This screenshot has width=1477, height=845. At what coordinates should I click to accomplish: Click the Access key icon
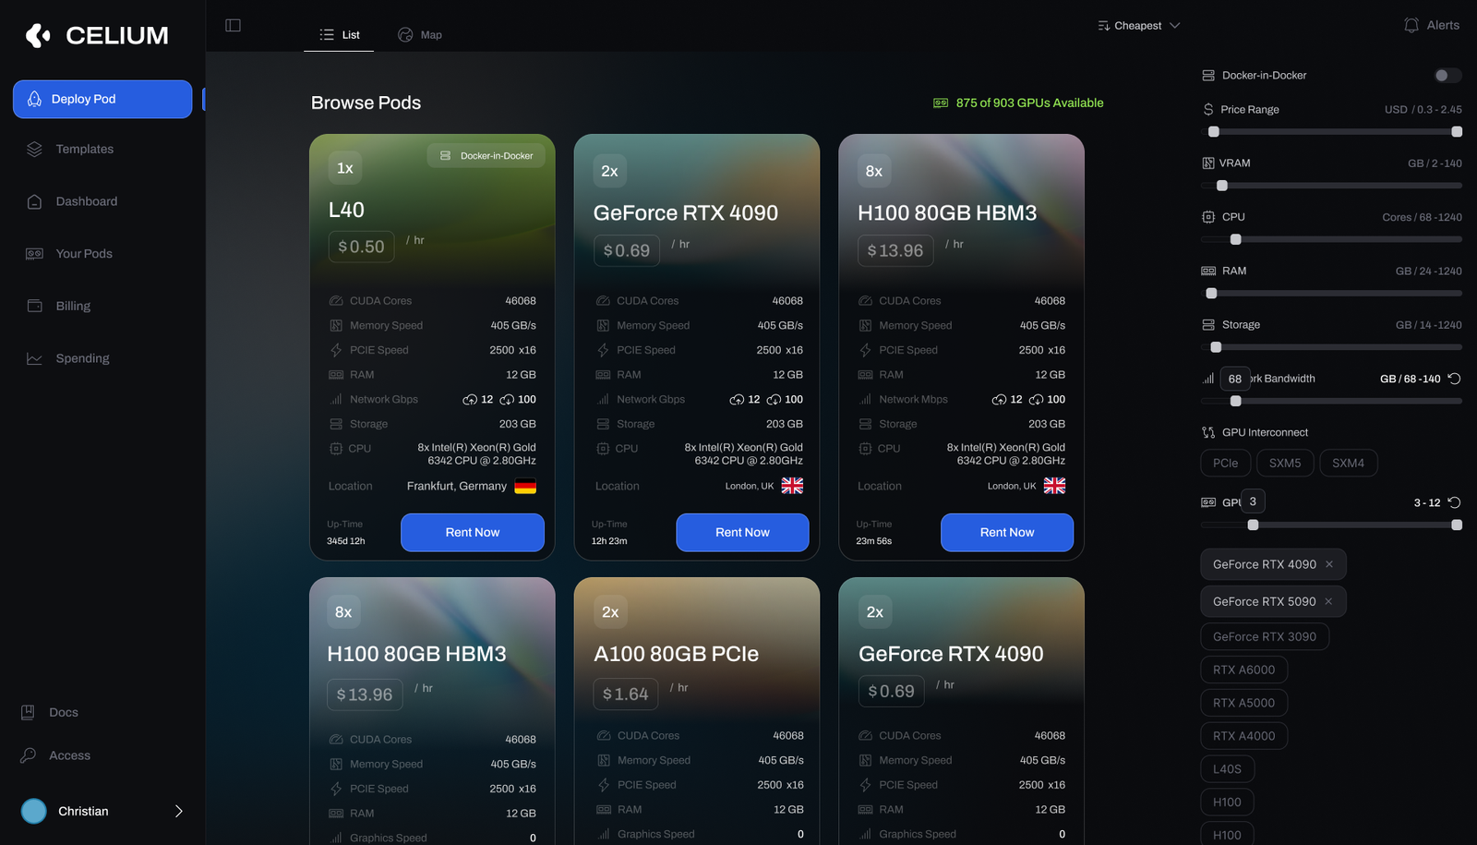pyautogui.click(x=28, y=755)
